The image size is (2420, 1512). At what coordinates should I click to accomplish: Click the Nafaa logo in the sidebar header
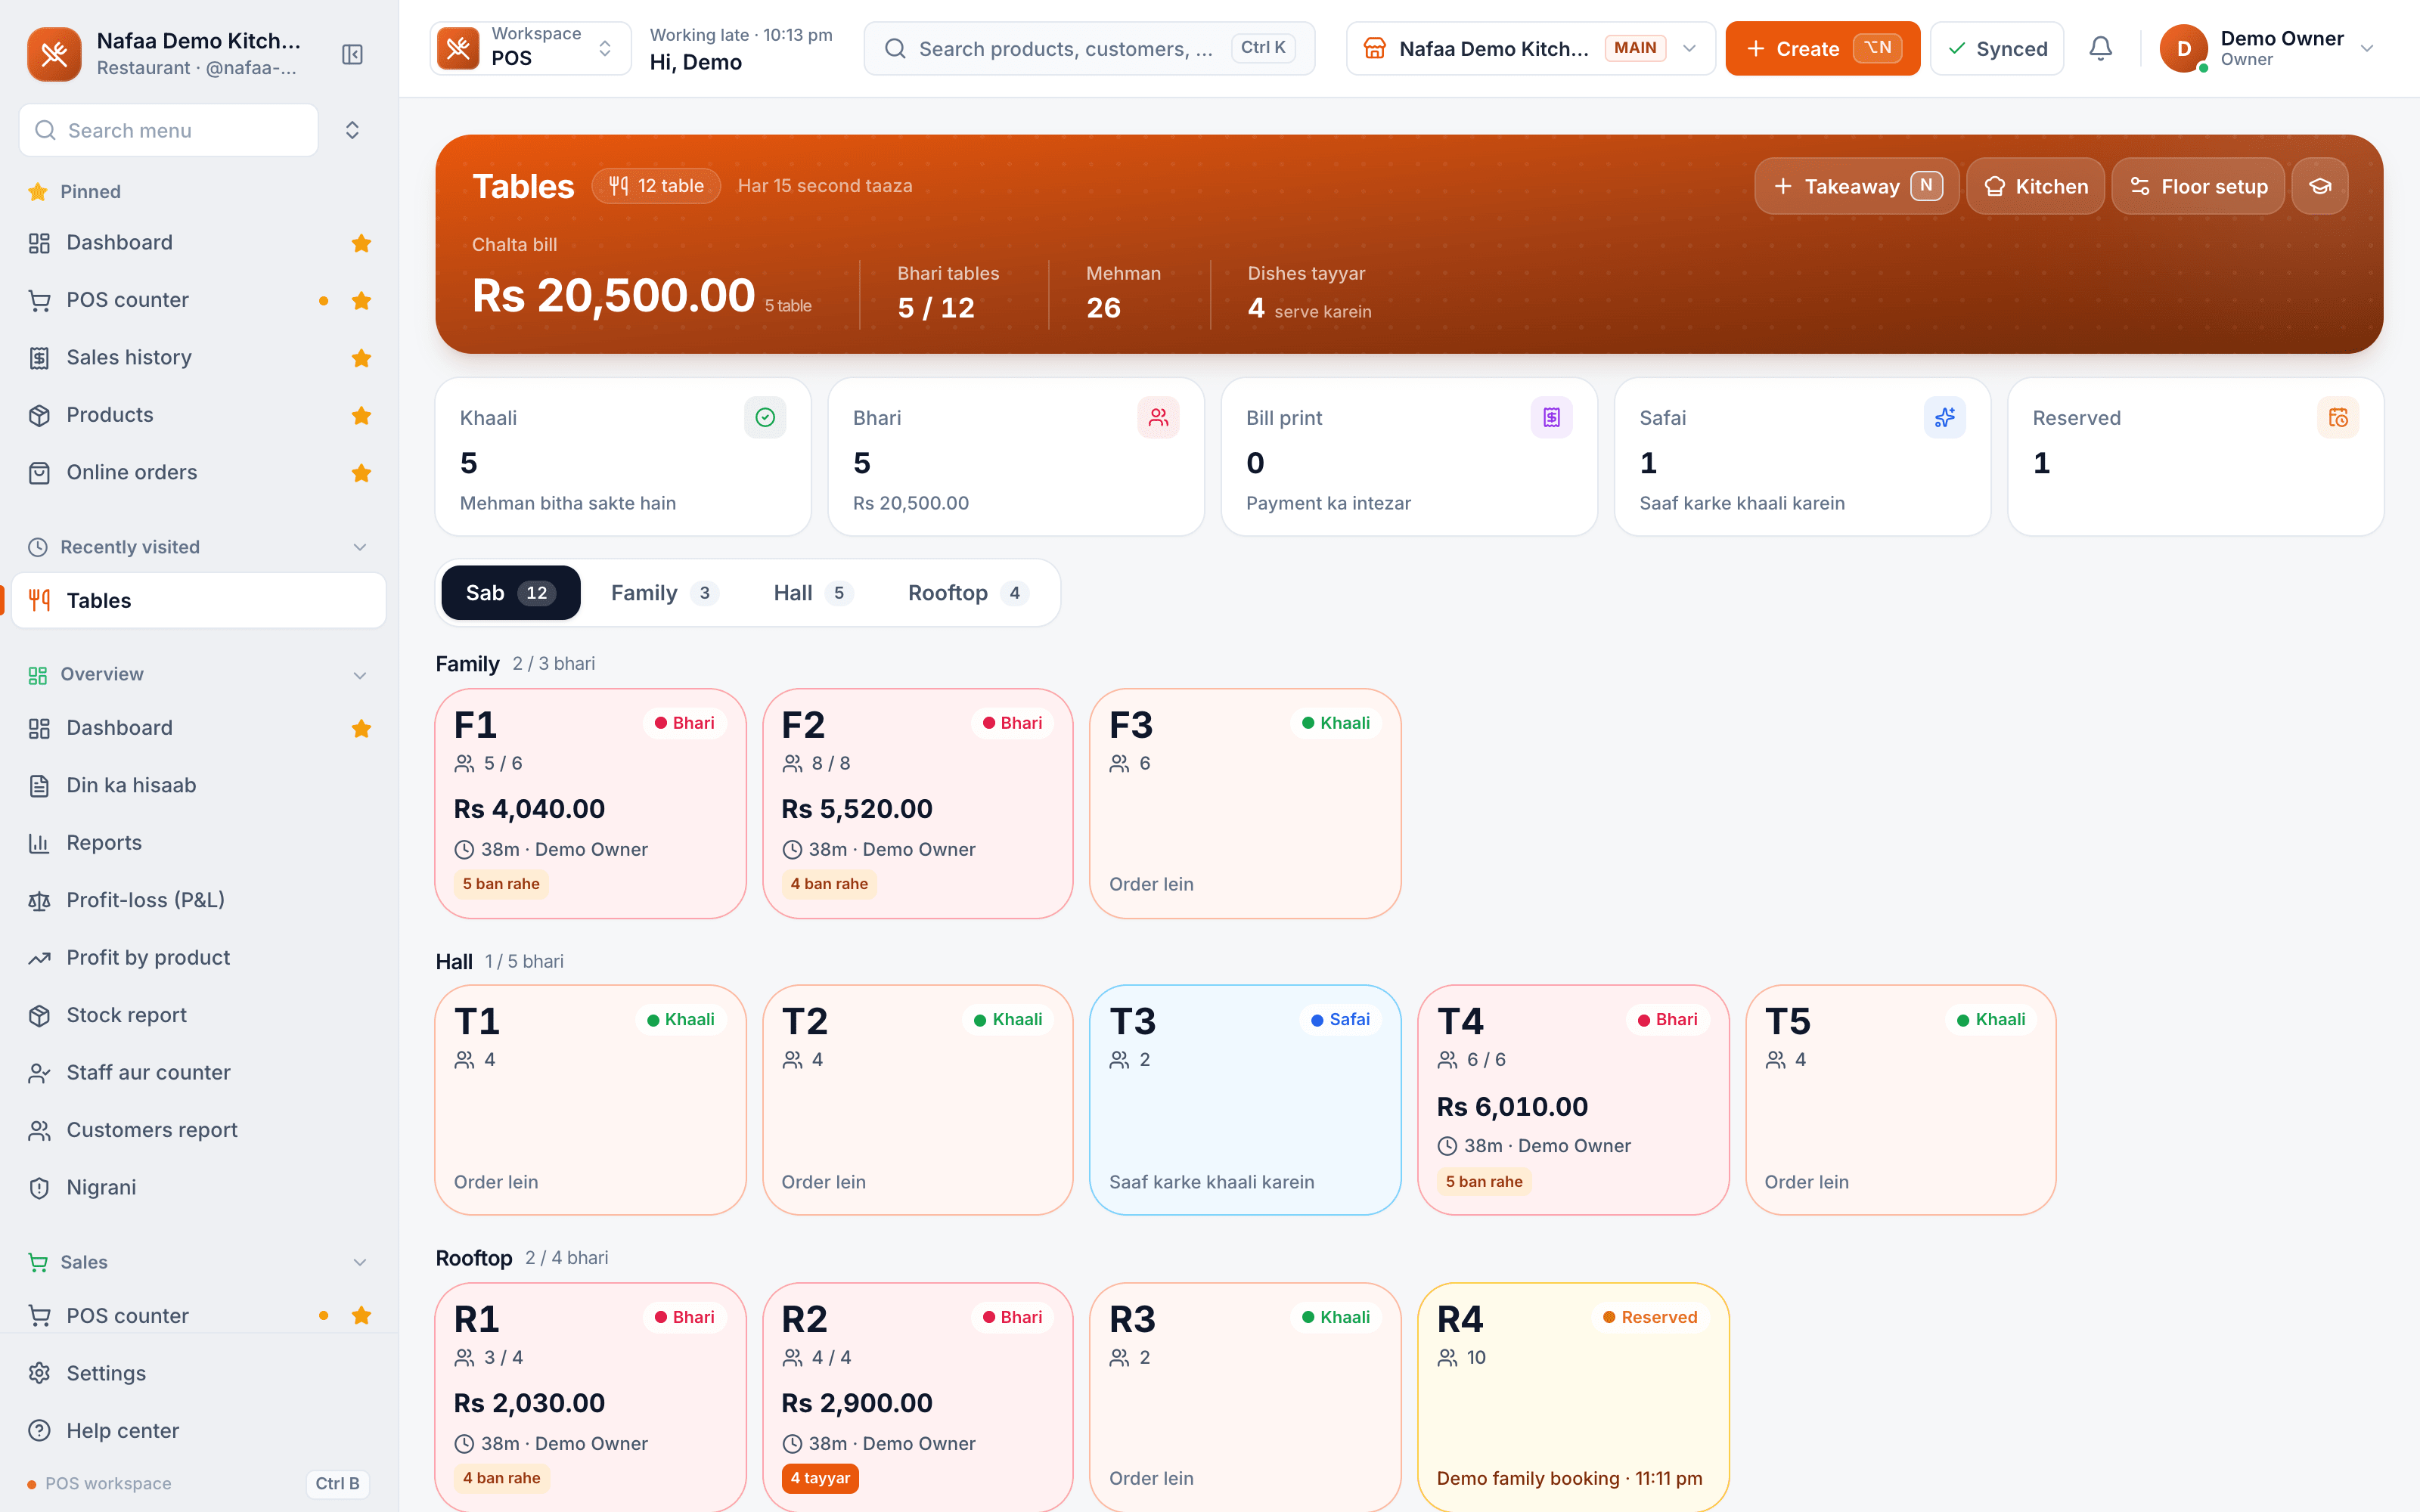[54, 54]
